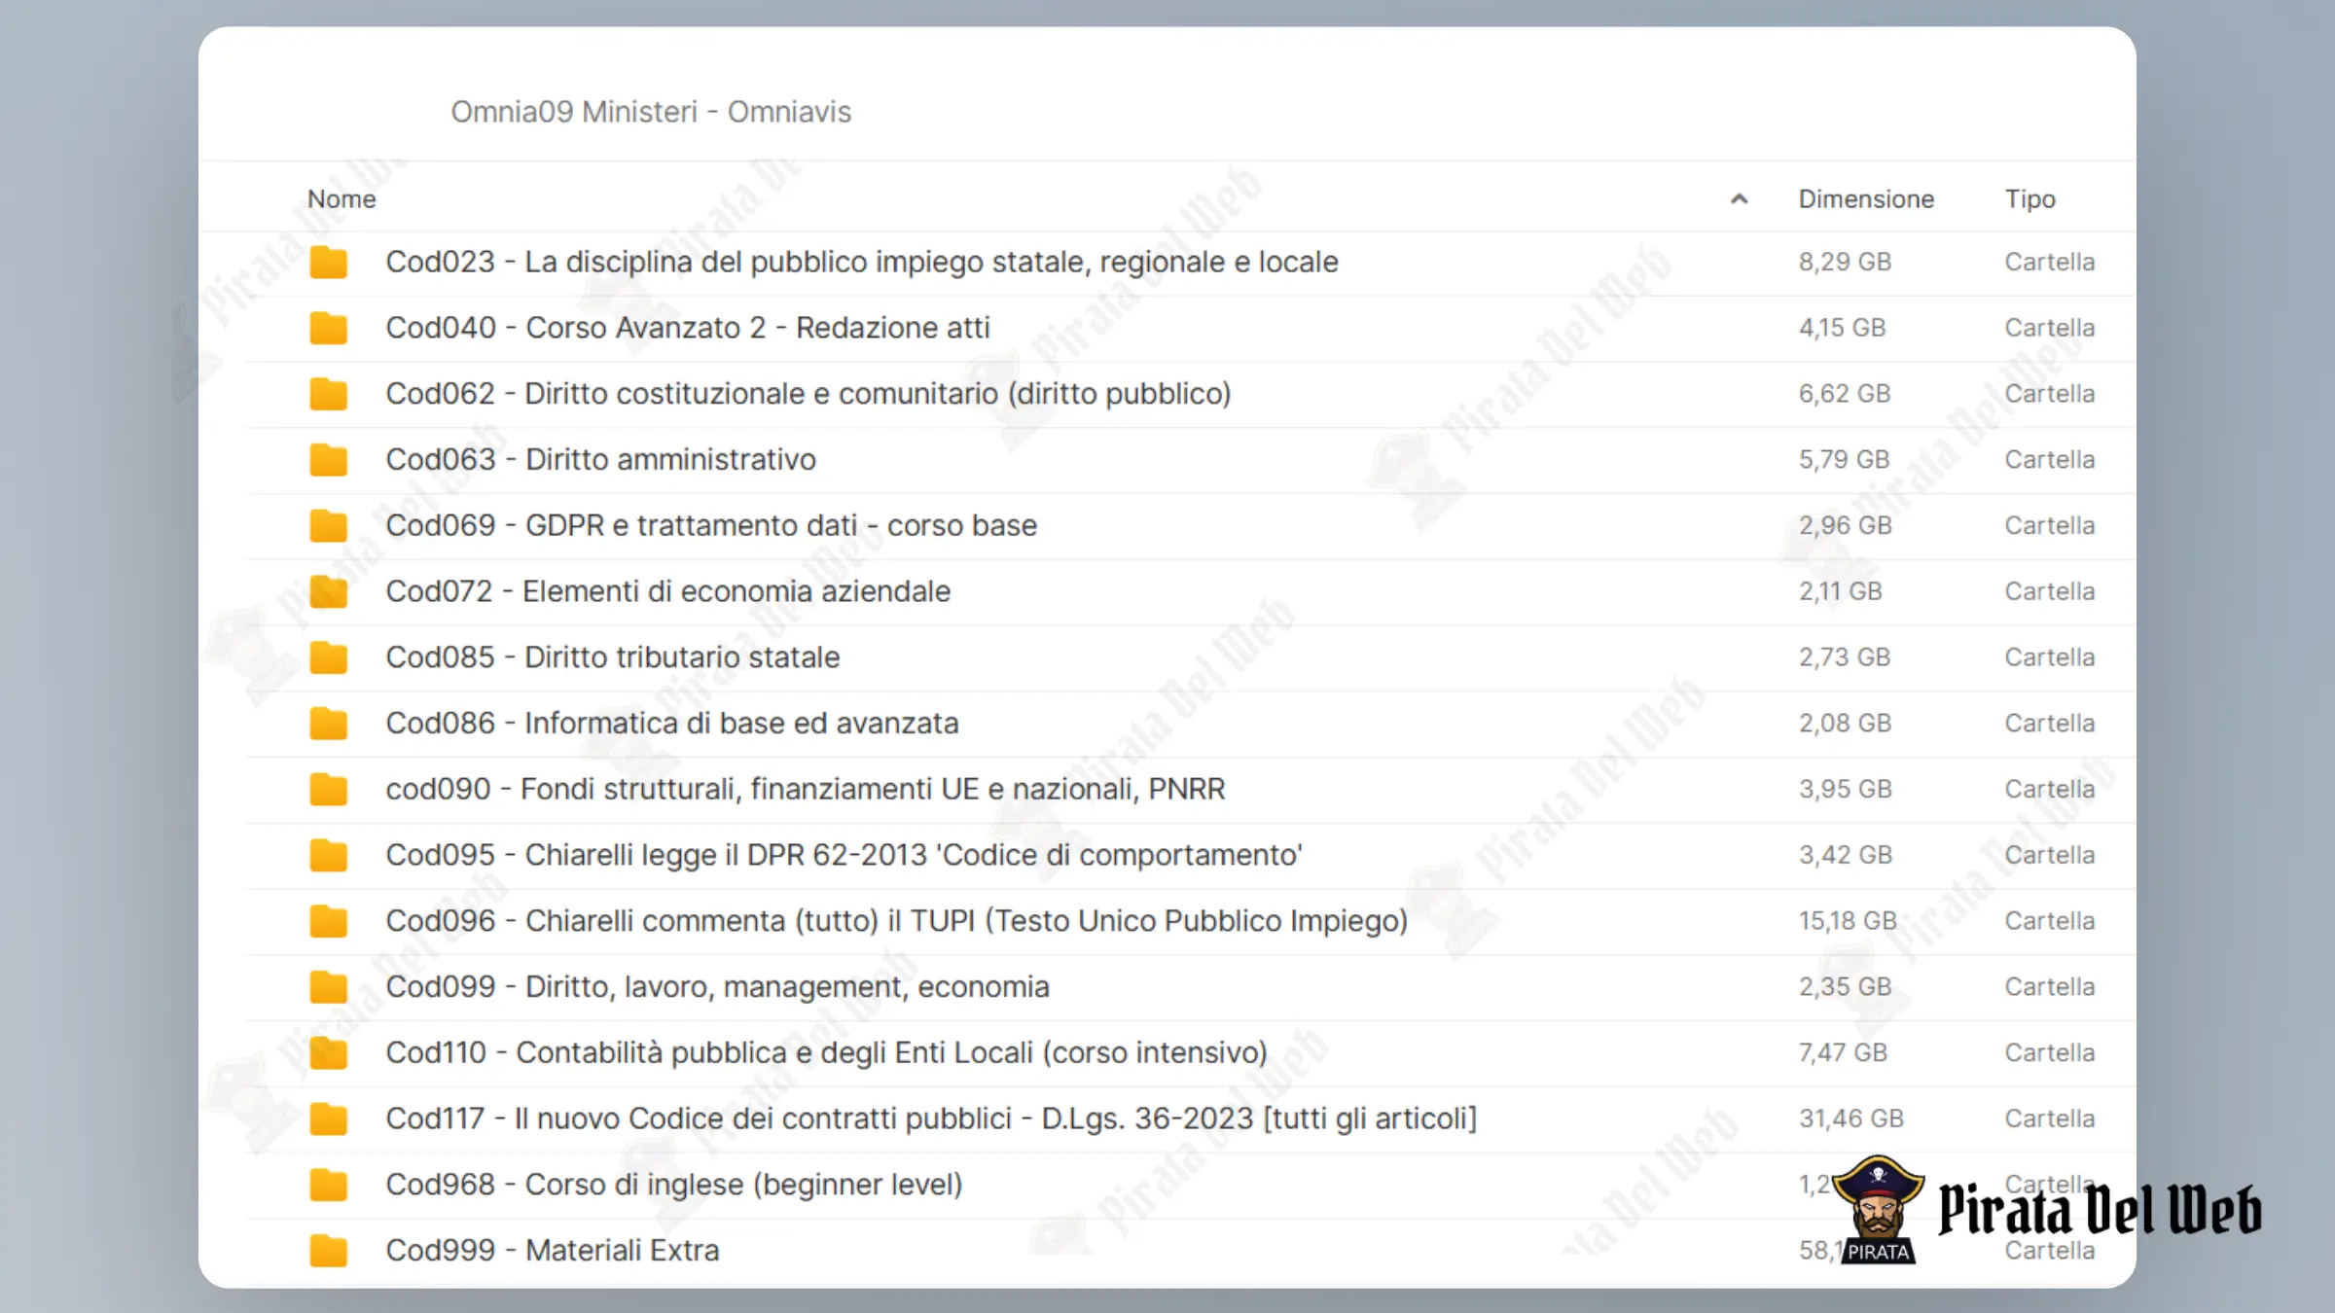The height and width of the screenshot is (1313, 2335).
Task: Open Cod062 Diritto costituzionale e comunitario
Action: (808, 394)
